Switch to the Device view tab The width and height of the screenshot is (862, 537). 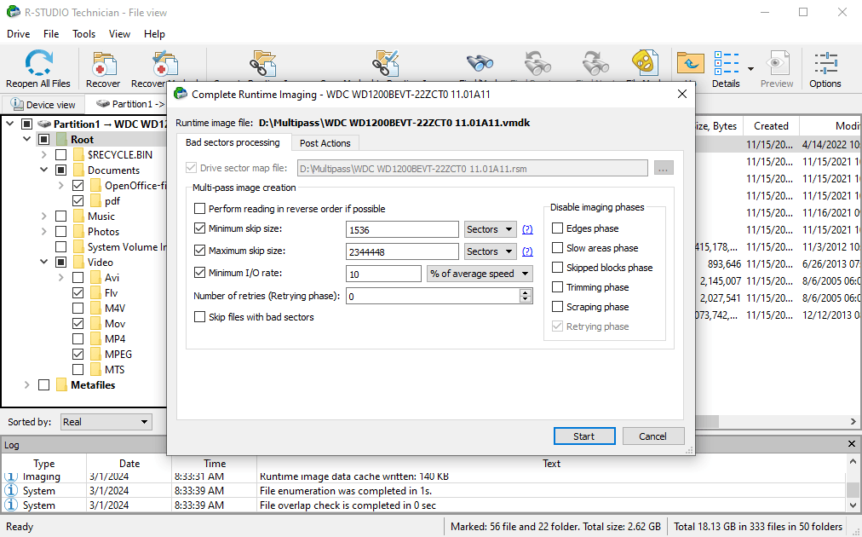coord(43,105)
